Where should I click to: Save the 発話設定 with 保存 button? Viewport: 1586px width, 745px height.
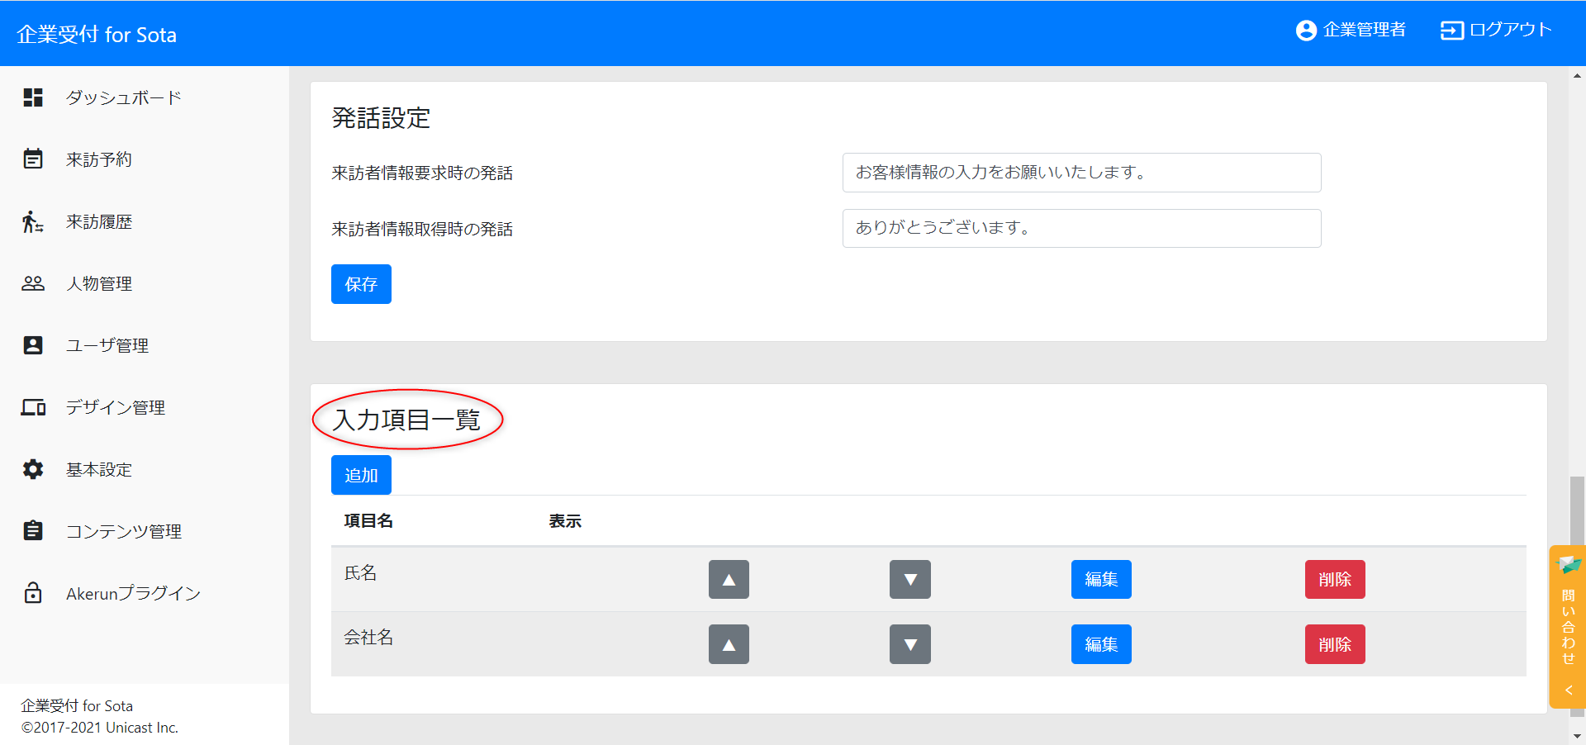coord(361,284)
